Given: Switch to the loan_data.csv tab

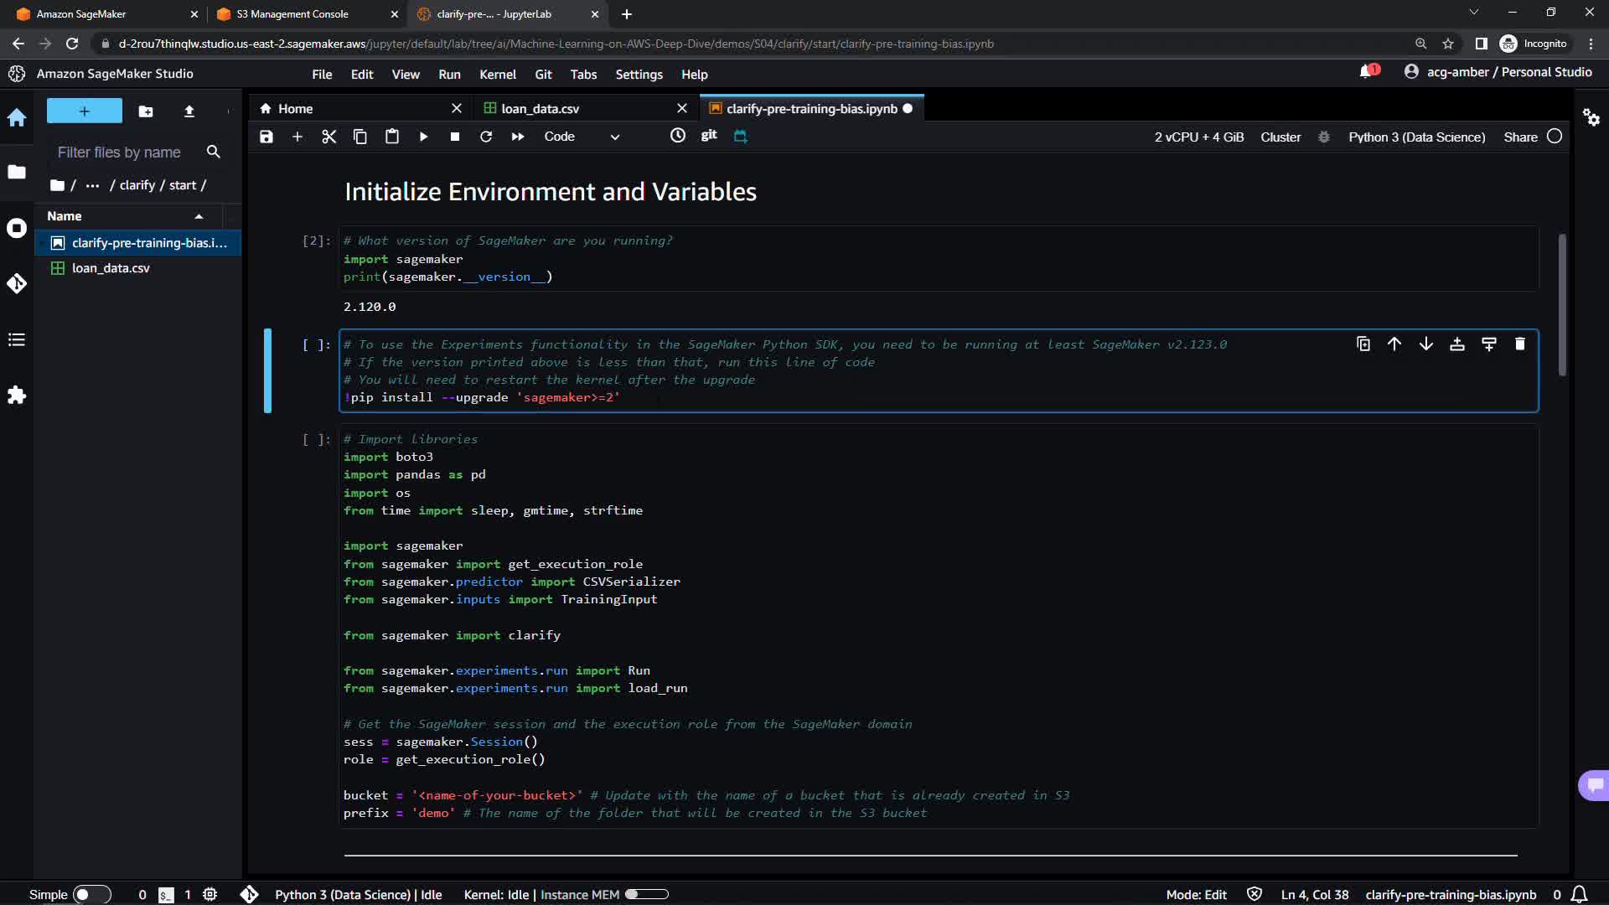Looking at the screenshot, I should (x=540, y=109).
